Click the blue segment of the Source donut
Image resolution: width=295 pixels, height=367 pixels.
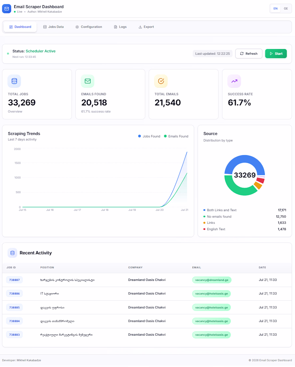(244, 159)
